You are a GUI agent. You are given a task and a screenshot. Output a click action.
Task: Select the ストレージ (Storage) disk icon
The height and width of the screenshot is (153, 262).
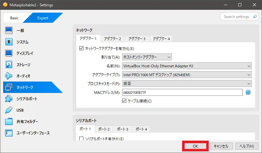point(9,65)
